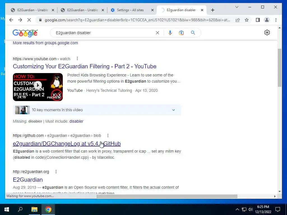Open more options for GitHub result

click(108, 135)
